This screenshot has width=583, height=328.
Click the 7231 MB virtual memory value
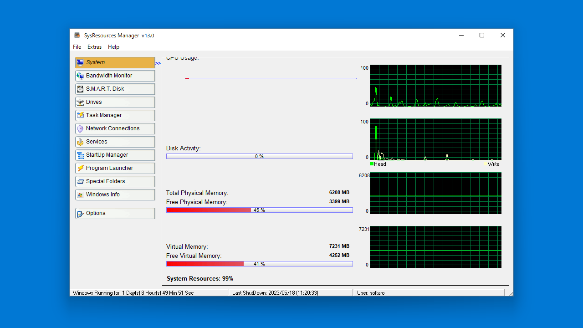point(339,246)
